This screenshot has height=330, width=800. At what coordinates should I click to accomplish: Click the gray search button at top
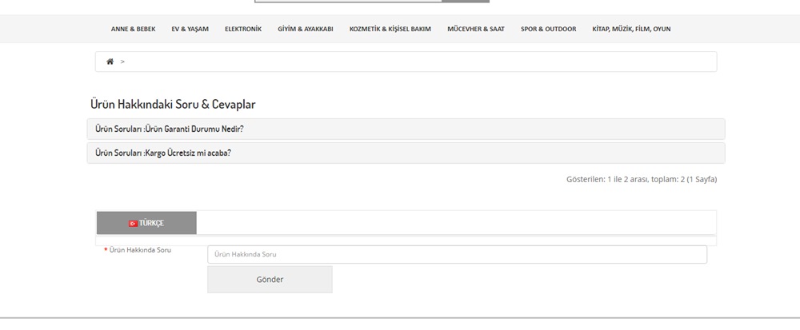466,1
